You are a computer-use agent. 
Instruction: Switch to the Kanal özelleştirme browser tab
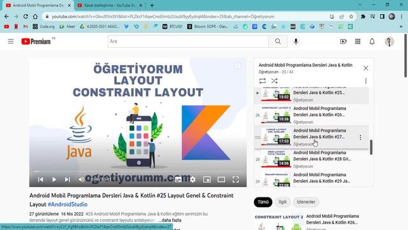[110, 5]
